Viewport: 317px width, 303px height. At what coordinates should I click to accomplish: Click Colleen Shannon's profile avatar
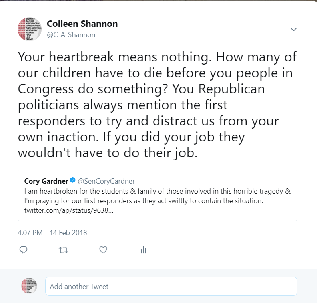[29, 29]
